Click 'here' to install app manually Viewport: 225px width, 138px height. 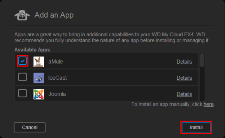(208, 104)
